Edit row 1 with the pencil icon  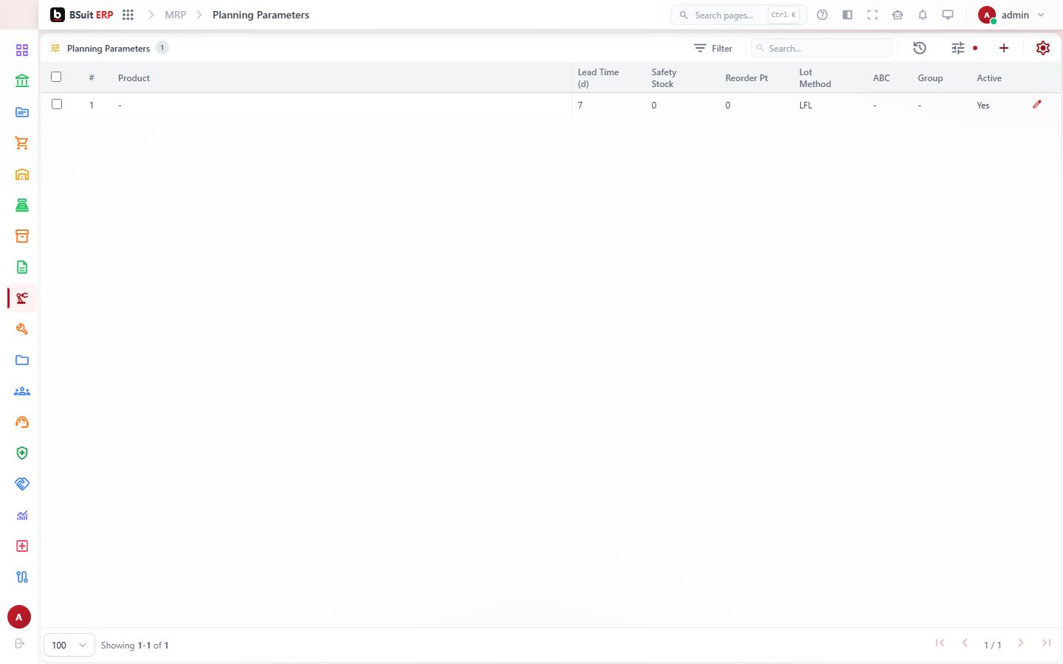(1037, 105)
